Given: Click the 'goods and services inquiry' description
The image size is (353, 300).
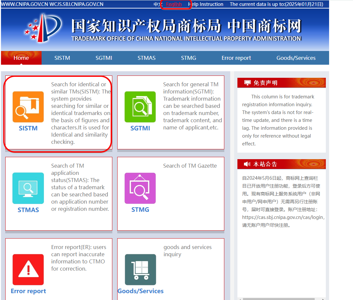Looking at the screenshot, I should 188,251.
